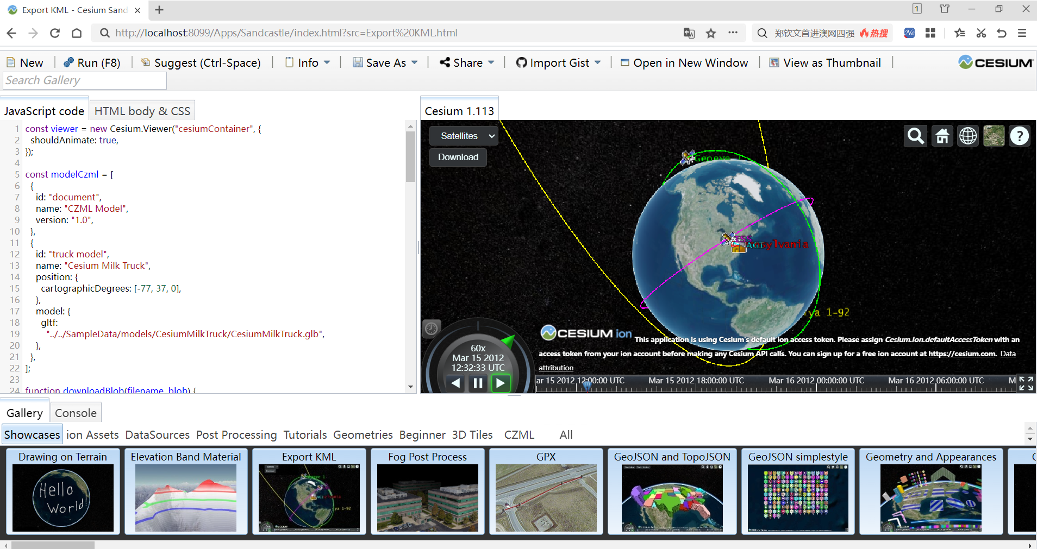Toggle the viewer fullscreen button
1037x549 pixels.
pos(1026,383)
